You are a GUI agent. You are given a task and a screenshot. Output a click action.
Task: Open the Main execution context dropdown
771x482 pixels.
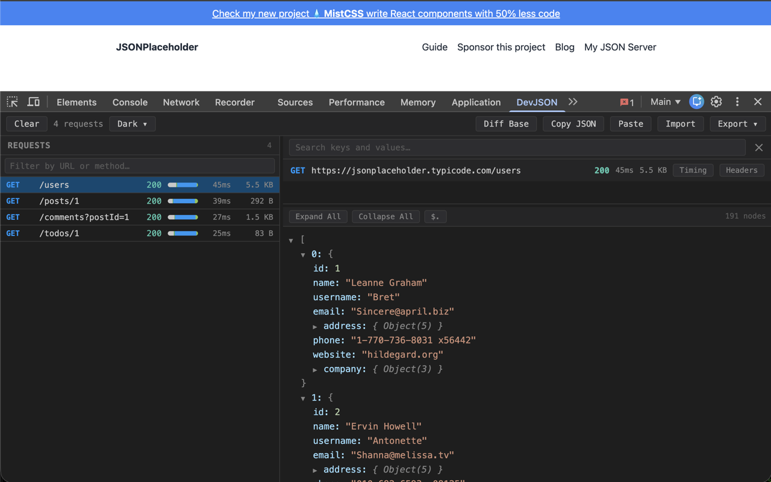coord(665,102)
